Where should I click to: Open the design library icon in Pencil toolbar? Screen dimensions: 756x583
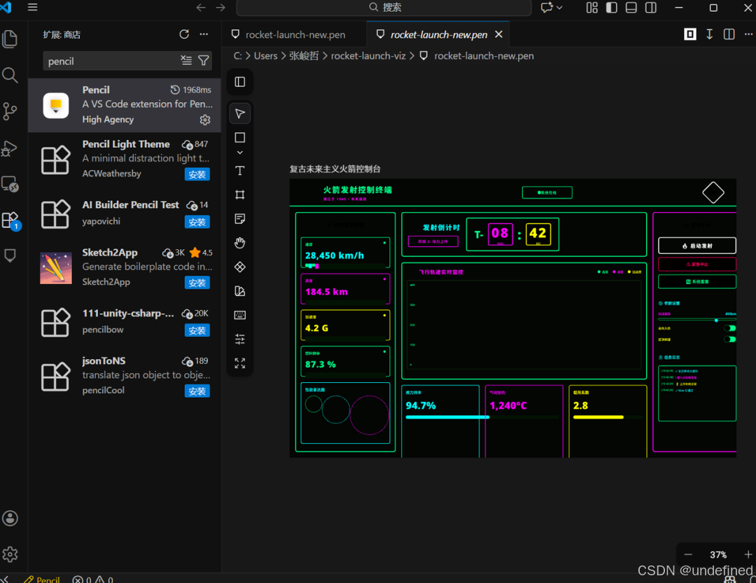pyautogui.click(x=240, y=290)
